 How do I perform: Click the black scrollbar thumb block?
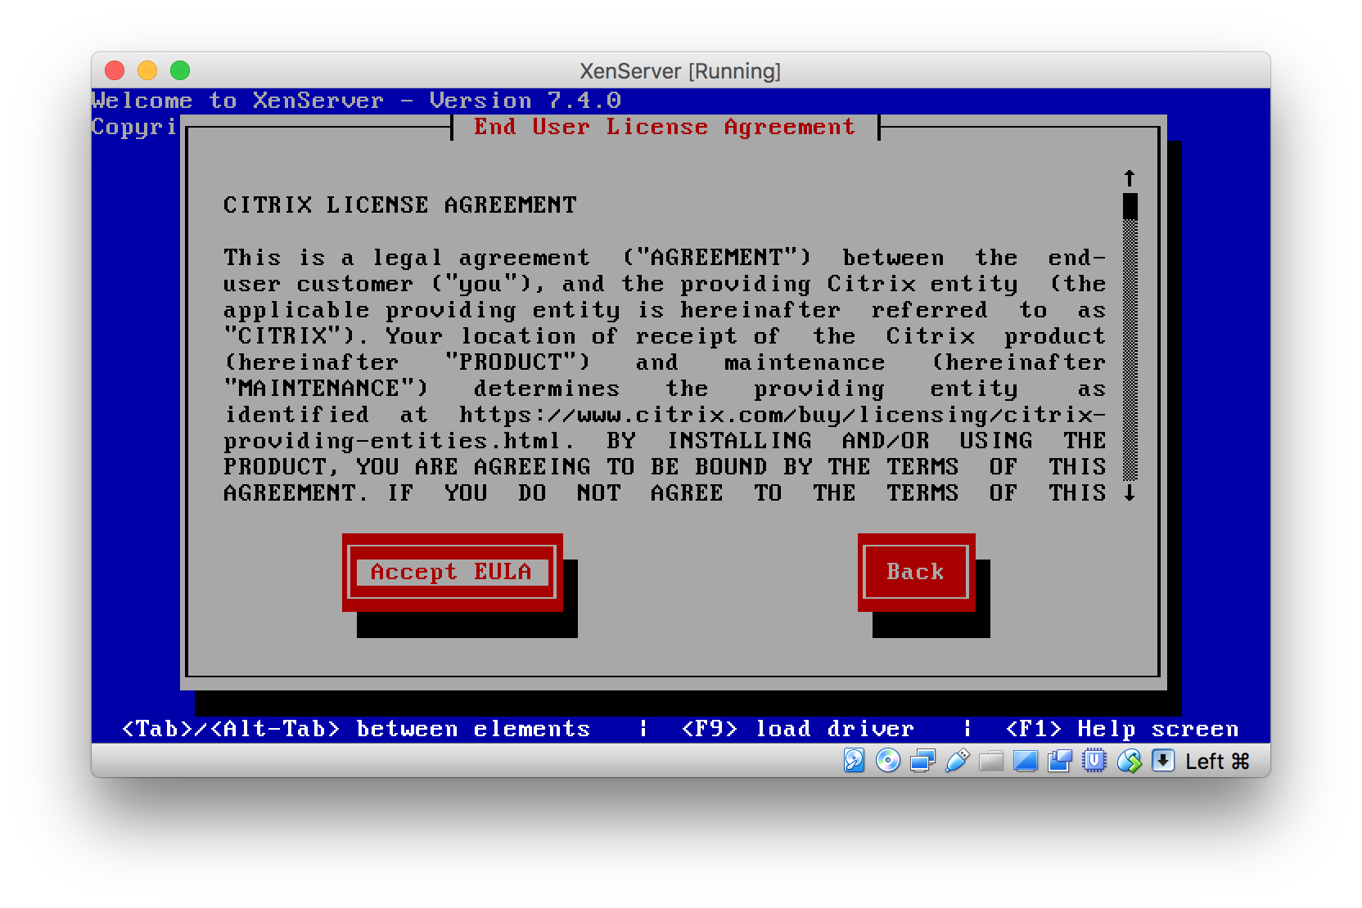pos(1130,205)
